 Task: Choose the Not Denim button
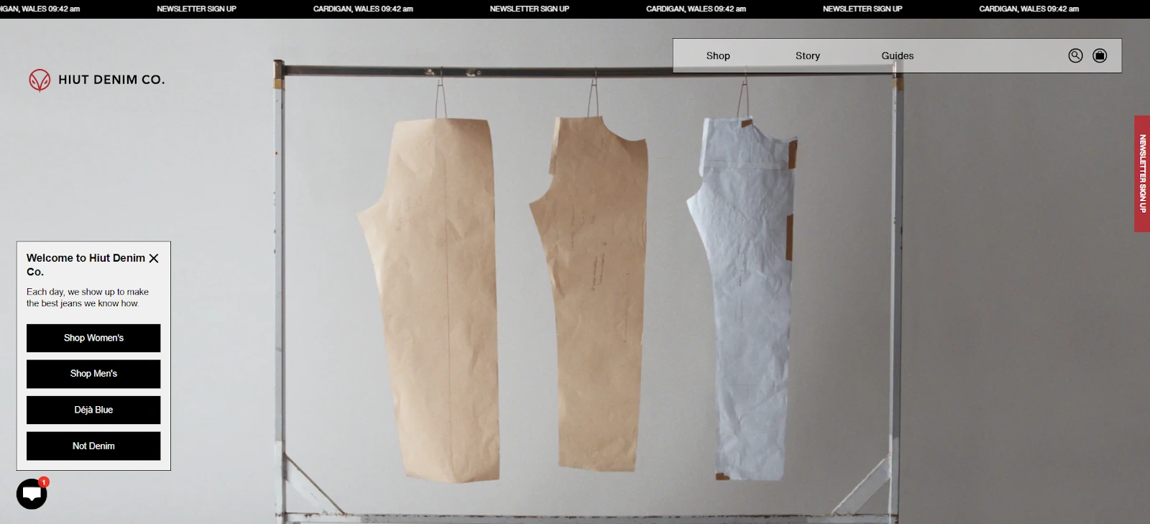click(93, 446)
